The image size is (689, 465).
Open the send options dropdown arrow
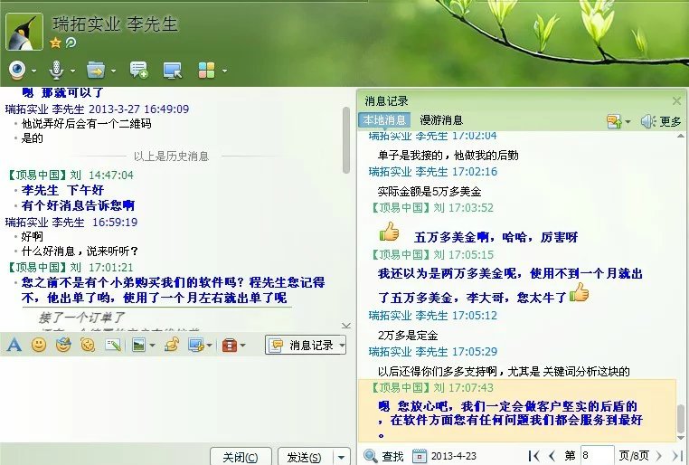[x=342, y=457]
